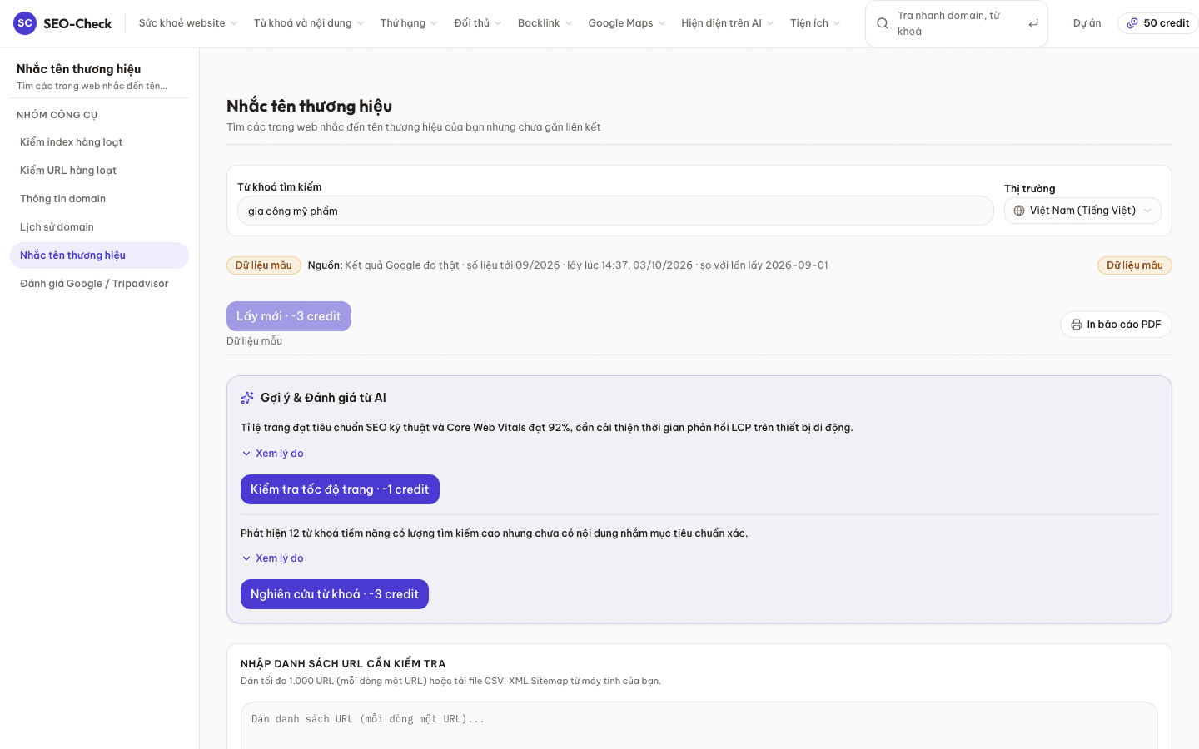The image size is (1199, 749).
Task: Click the SC logo badge
Action: (25, 23)
